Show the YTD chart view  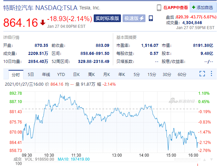pos(61,74)
